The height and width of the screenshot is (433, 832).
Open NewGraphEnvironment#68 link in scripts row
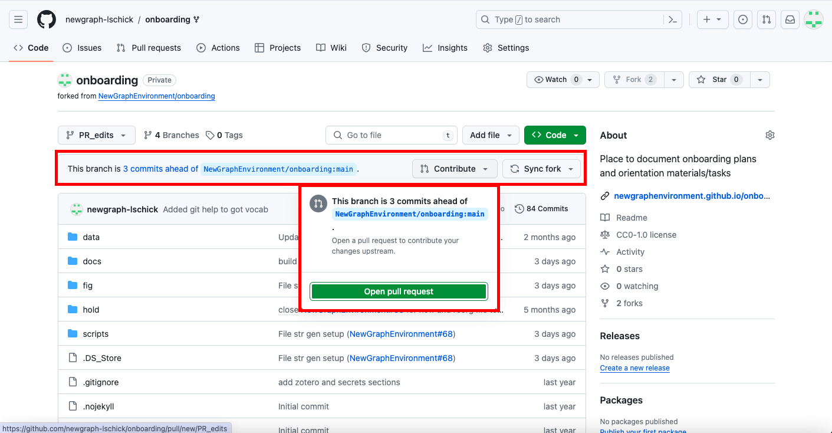click(x=401, y=334)
